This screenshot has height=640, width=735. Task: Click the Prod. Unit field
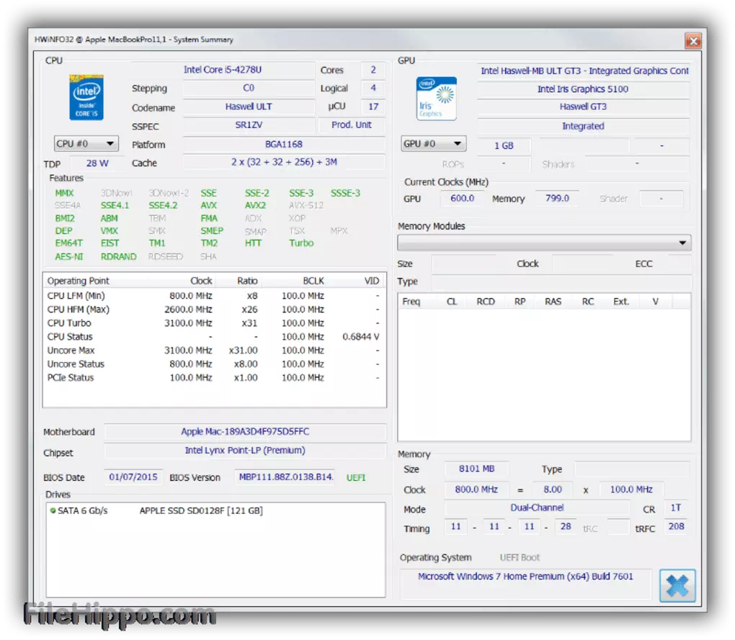(352, 125)
